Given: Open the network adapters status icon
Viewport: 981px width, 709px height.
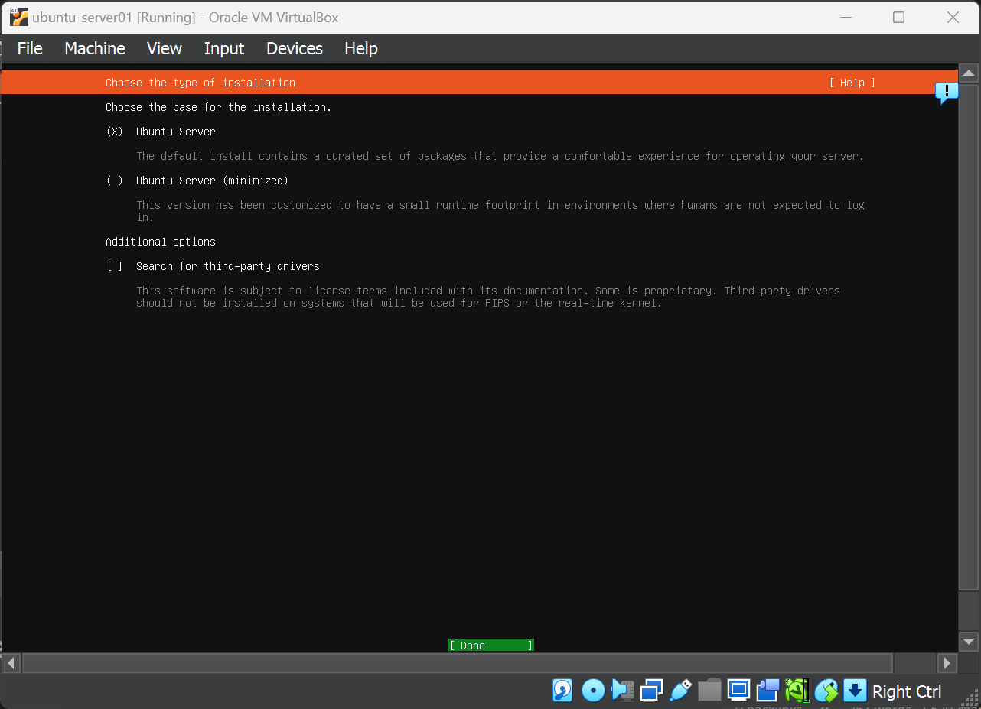Looking at the screenshot, I should coord(651,691).
